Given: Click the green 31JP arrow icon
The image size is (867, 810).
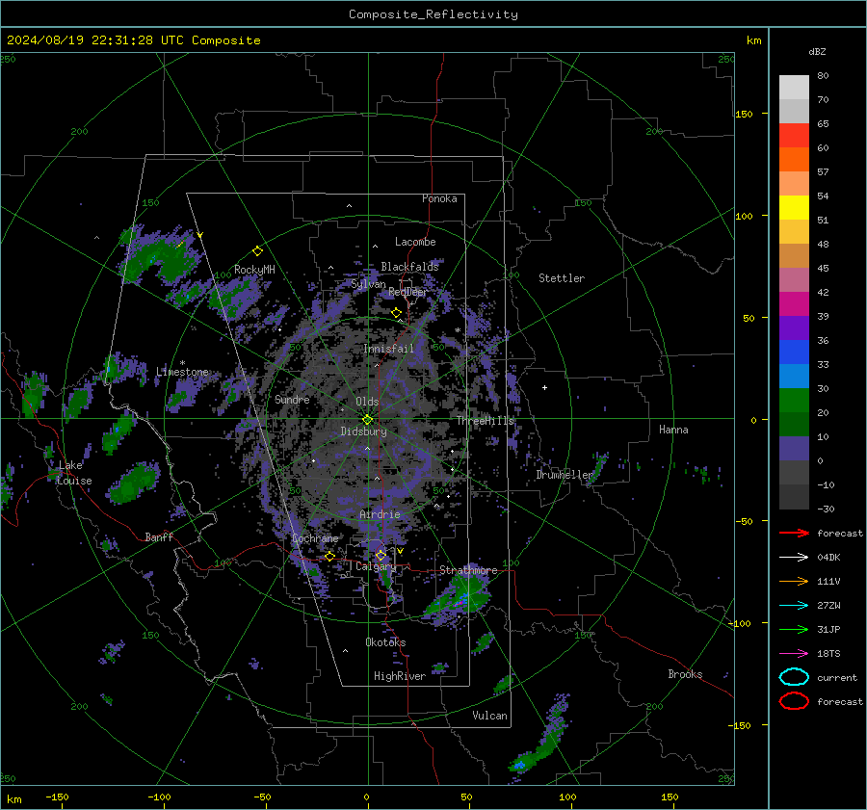Looking at the screenshot, I should point(794,629).
